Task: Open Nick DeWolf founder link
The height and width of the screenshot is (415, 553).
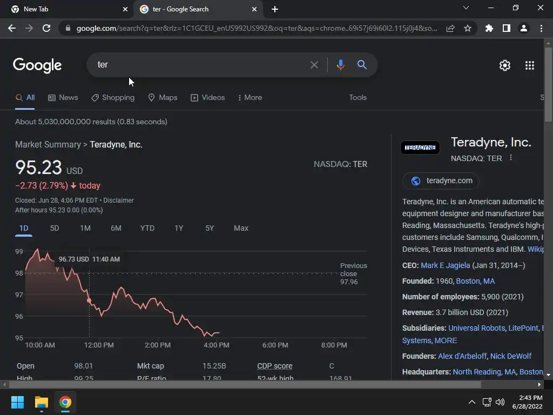Action: click(x=511, y=356)
